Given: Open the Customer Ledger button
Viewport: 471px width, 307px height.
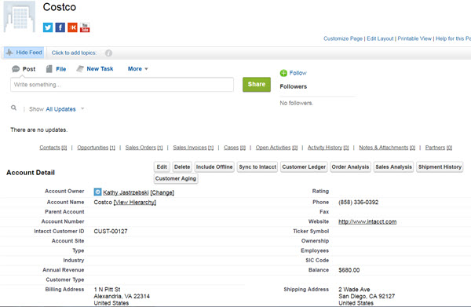Looking at the screenshot, I should pyautogui.click(x=304, y=167).
